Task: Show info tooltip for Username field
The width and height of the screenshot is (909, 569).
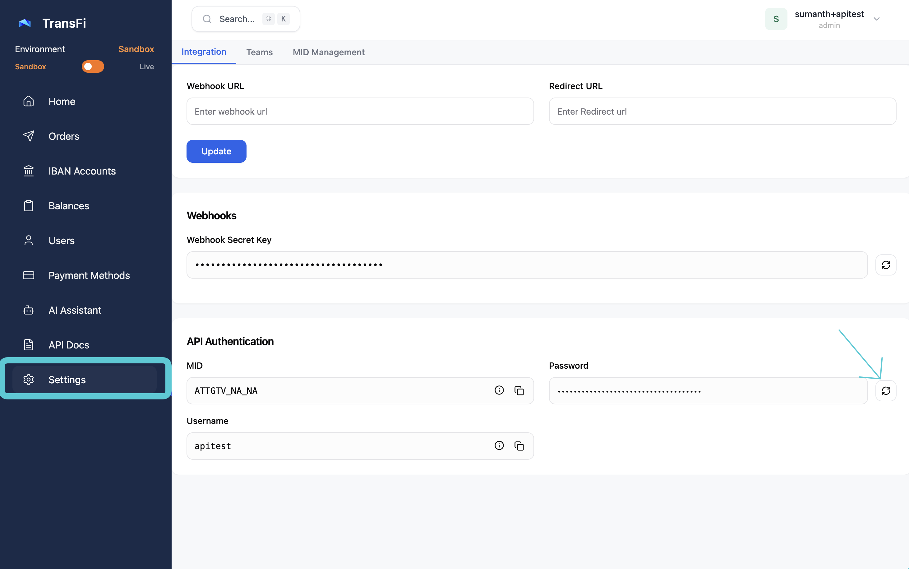Action: 499,446
